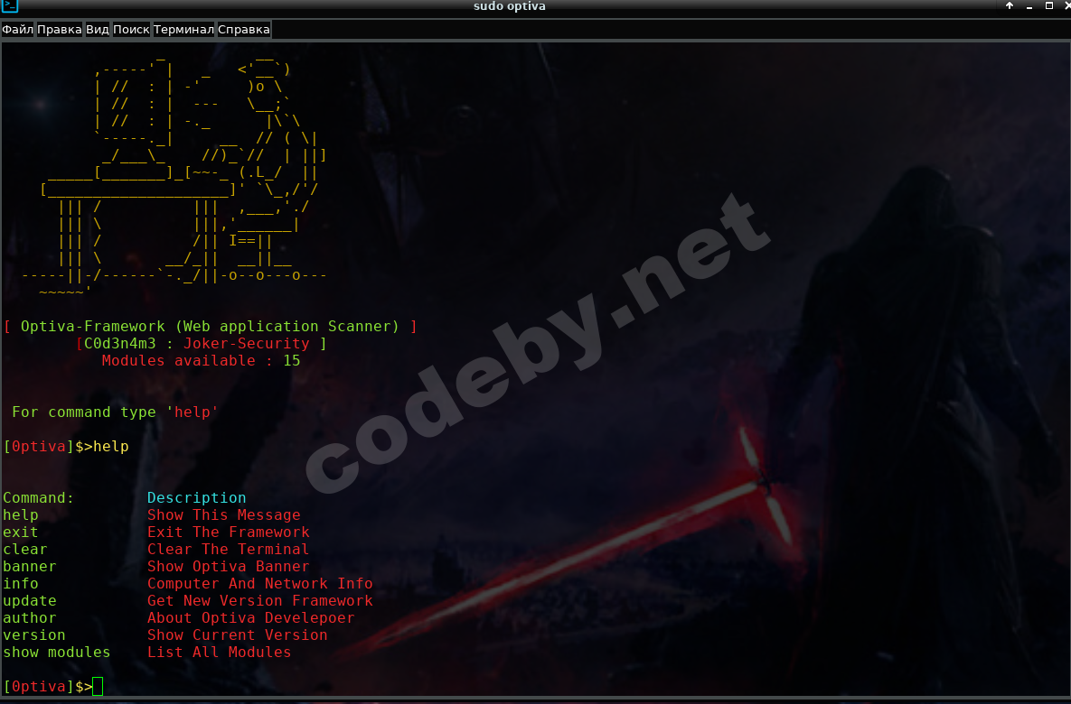Open the Терминал menu
Viewport: 1071px width, 704px height.
click(x=183, y=29)
